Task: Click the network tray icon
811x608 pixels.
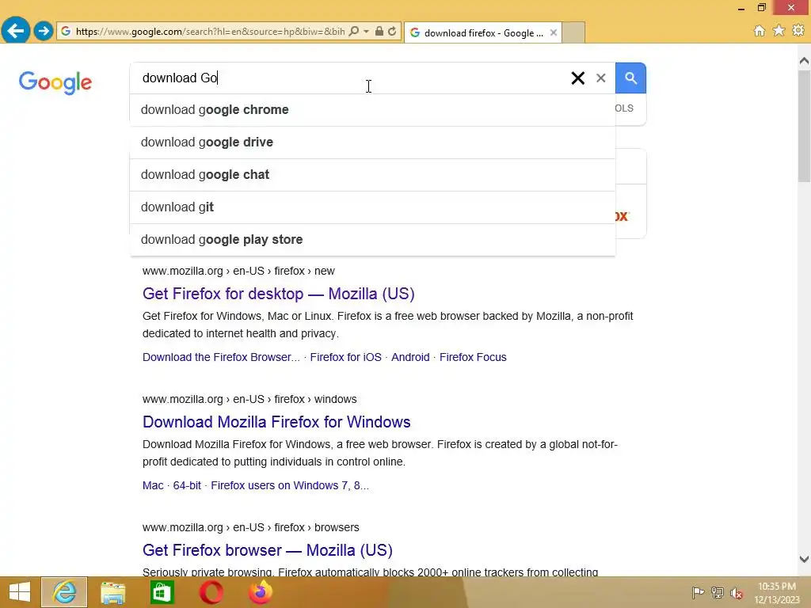Action: (x=718, y=593)
